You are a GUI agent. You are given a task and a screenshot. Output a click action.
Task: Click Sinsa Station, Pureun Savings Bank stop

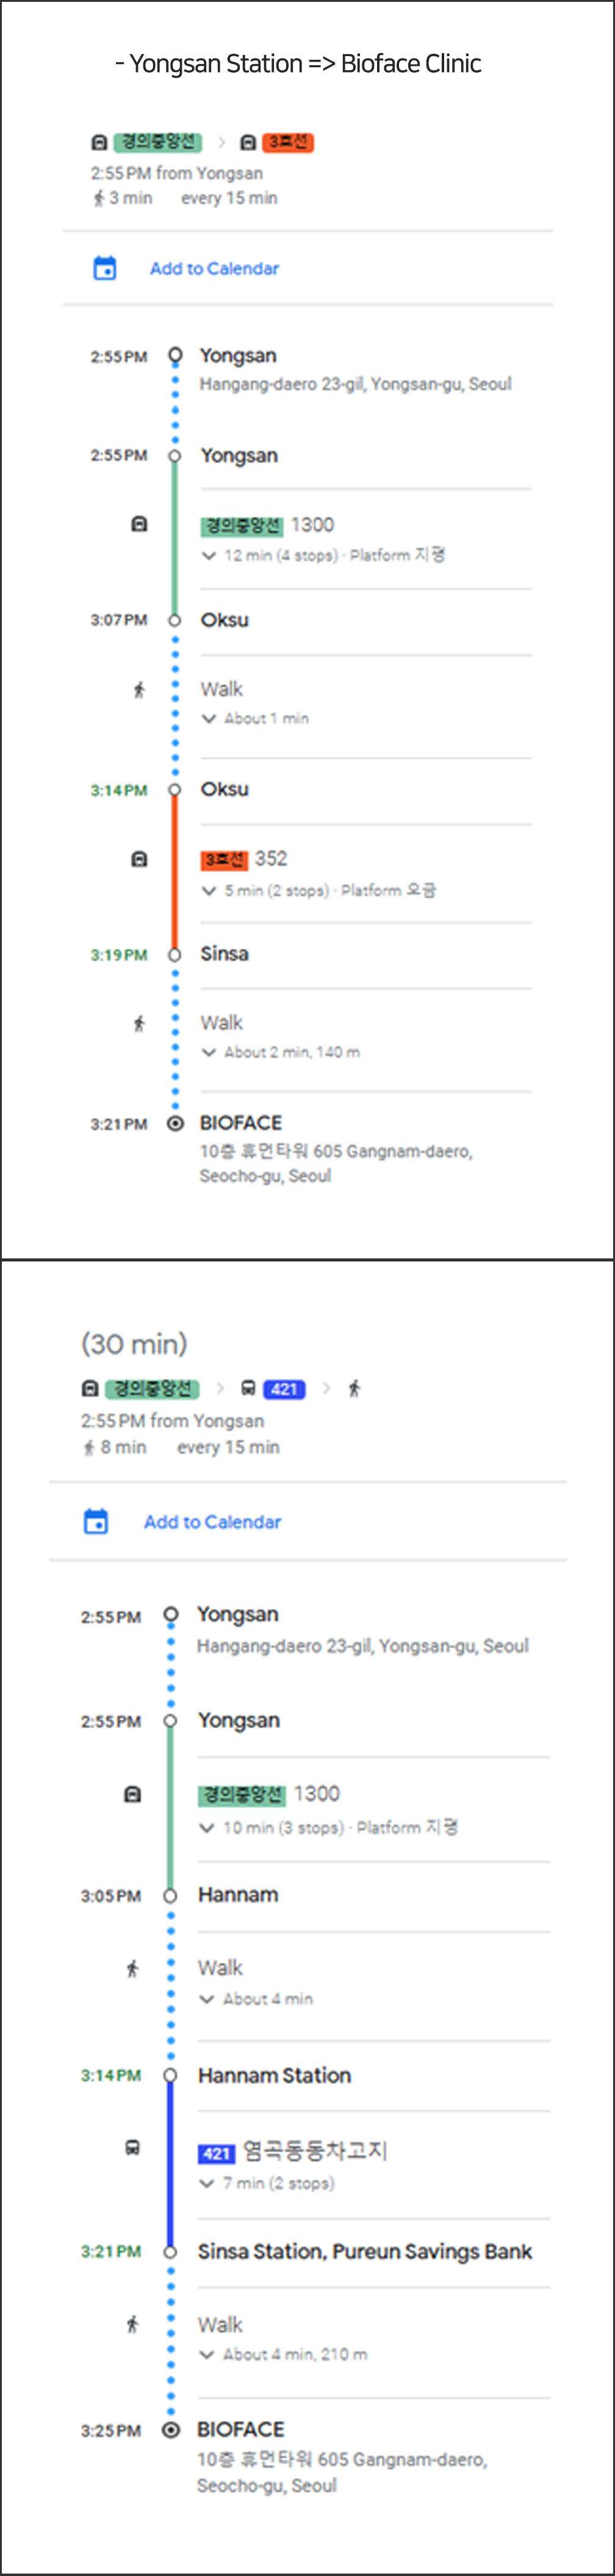tap(365, 2251)
